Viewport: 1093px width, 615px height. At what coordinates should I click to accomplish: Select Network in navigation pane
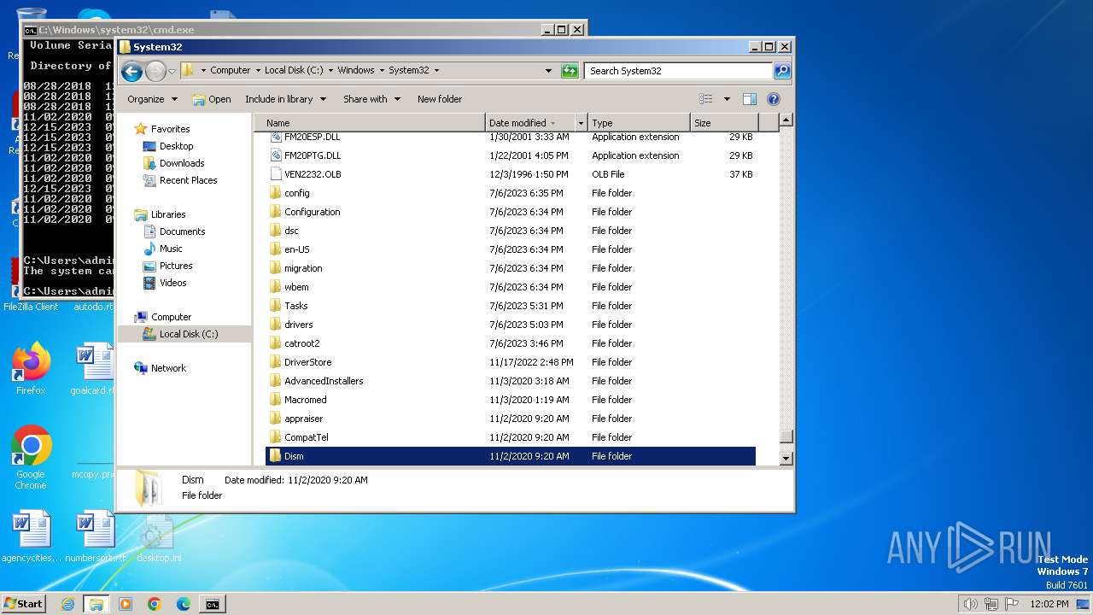(168, 368)
